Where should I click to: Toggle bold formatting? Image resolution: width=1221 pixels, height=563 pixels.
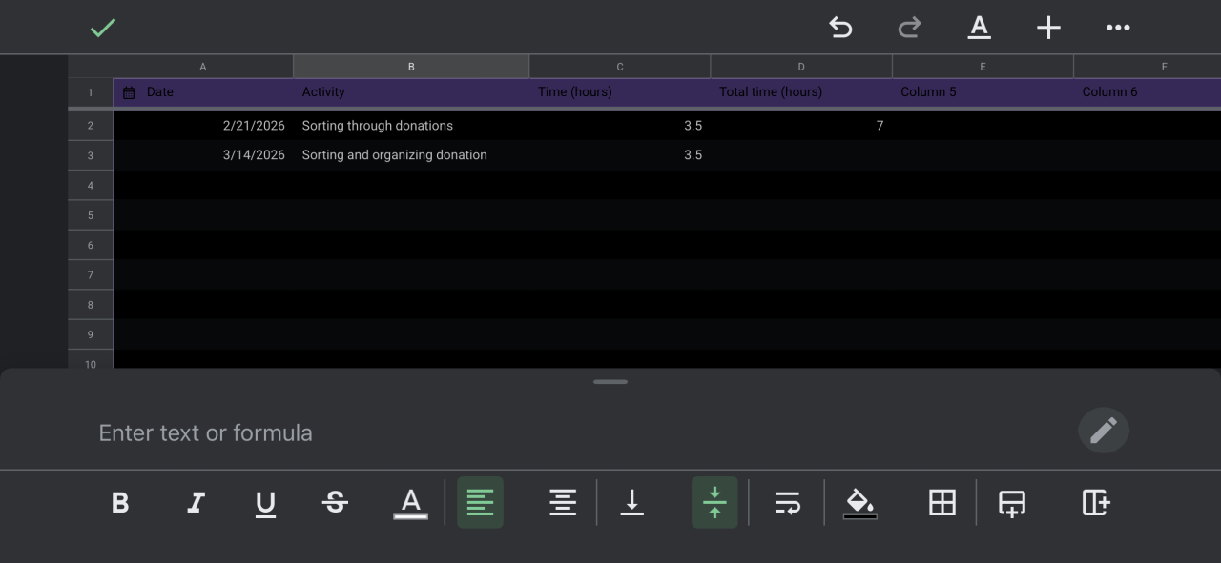[120, 502]
